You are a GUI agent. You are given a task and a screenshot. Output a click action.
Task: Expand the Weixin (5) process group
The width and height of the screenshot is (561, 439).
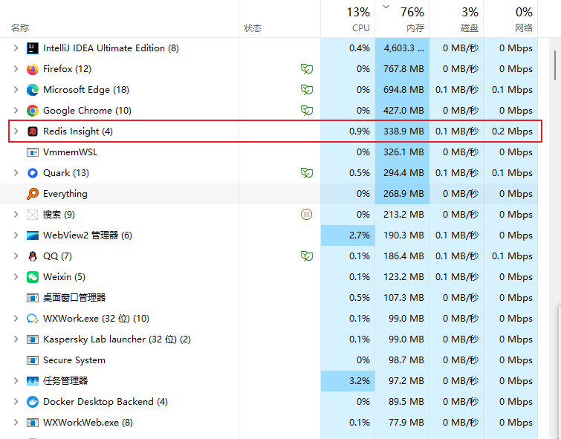(16, 277)
